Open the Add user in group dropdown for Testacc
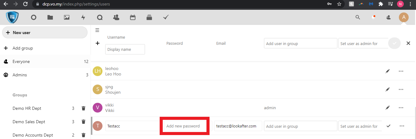This screenshot has height=139, width=416. tap(300, 126)
